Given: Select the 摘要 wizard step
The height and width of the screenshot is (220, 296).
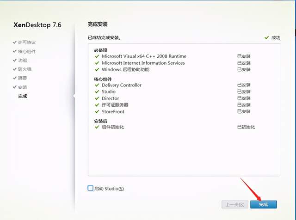Looking at the screenshot, I should pos(23,78).
